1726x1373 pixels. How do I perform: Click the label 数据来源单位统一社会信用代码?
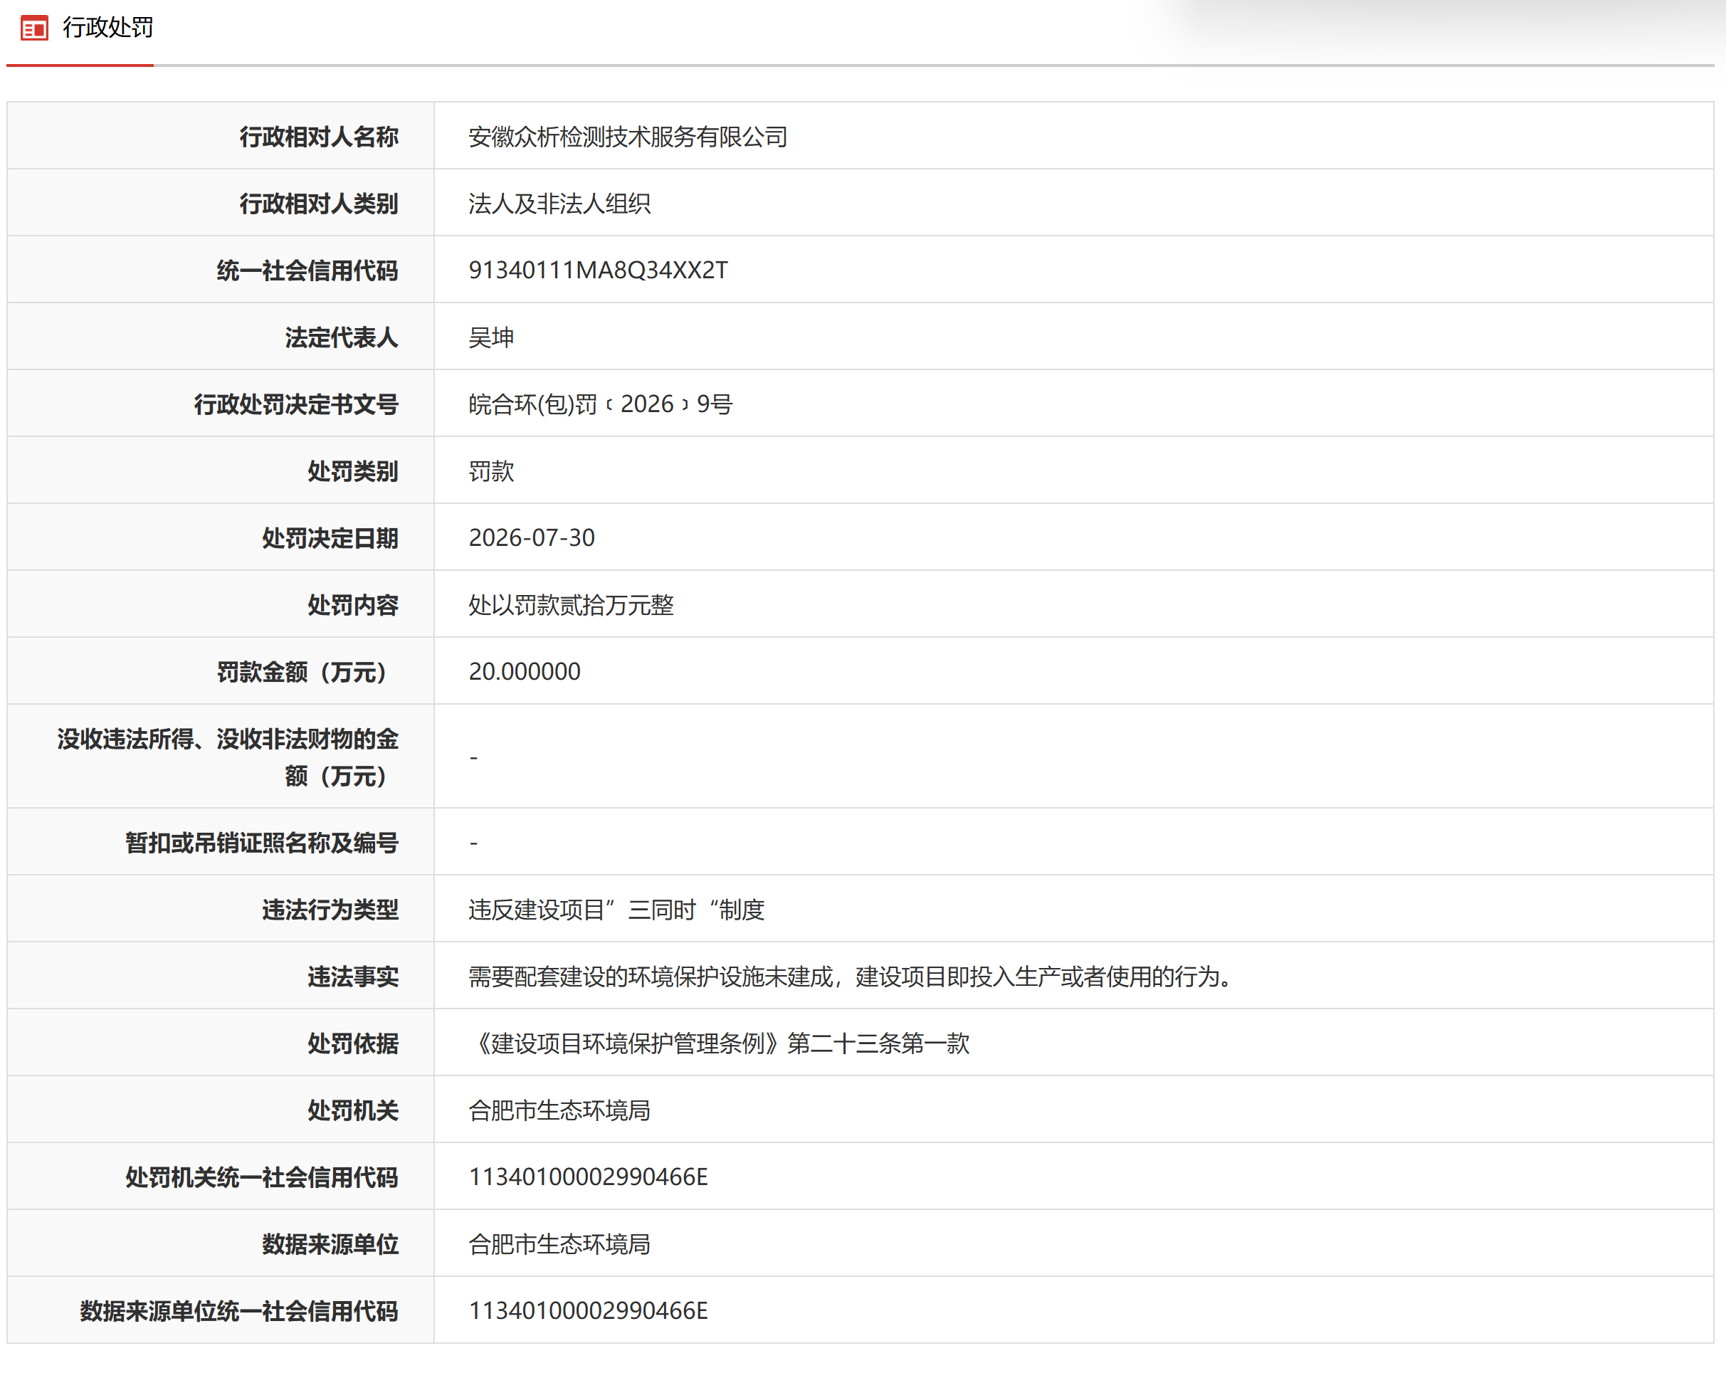239,1310
